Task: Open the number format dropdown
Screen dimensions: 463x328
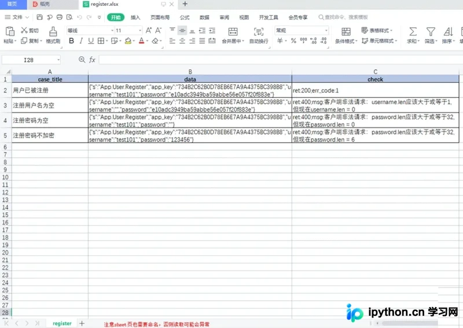Action: [x=326, y=31]
